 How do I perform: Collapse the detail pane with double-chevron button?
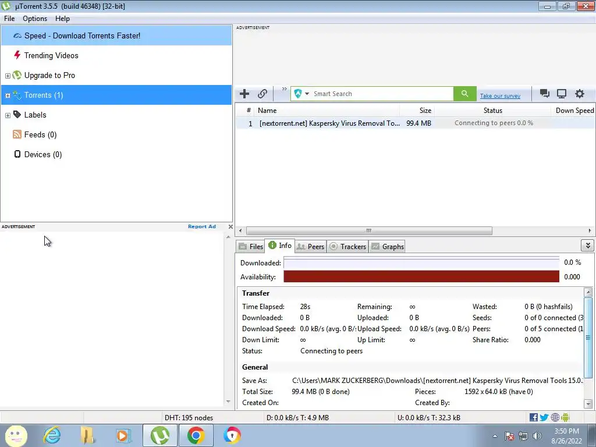coord(588,246)
